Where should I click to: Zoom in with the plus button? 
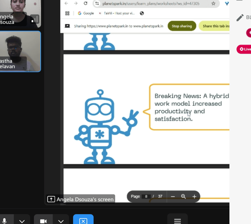click(194, 196)
